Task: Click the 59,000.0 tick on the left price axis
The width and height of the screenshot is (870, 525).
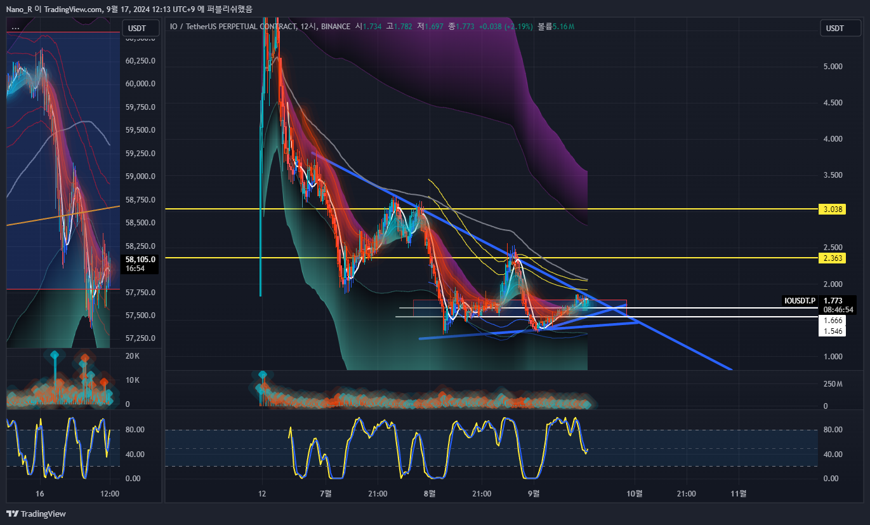Action: pyautogui.click(x=141, y=176)
